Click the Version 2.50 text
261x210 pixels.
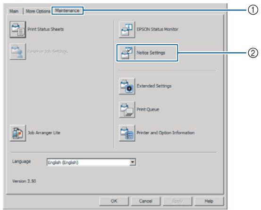tap(24, 181)
